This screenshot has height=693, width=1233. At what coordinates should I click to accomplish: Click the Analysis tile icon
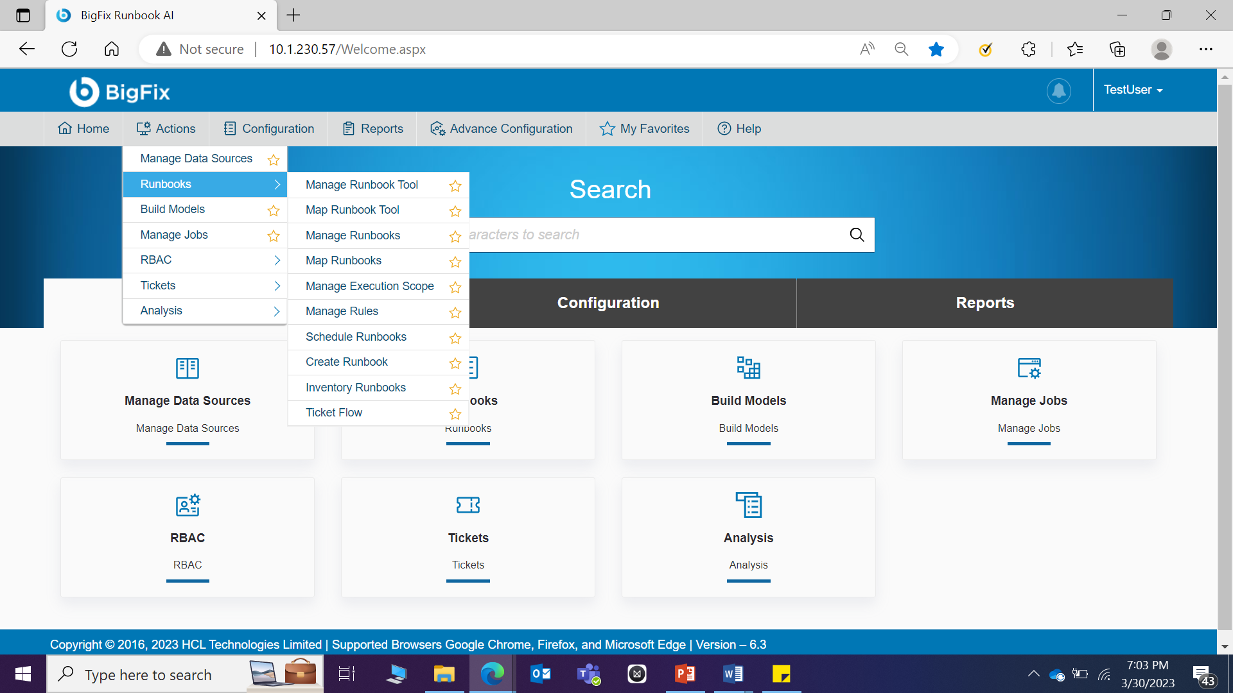[748, 505]
